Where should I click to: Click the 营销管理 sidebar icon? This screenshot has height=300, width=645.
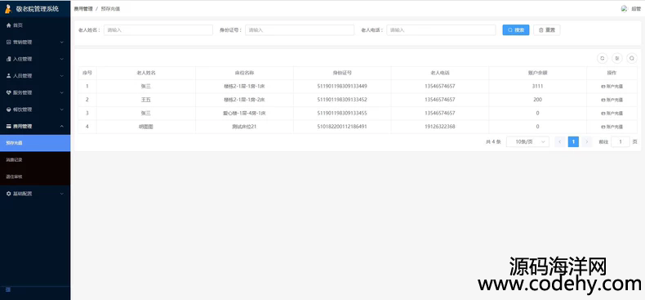tap(9, 42)
